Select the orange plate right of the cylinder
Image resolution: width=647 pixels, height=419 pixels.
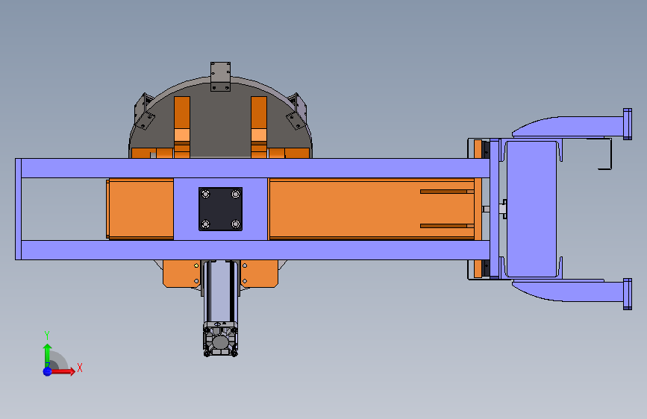click(x=259, y=274)
